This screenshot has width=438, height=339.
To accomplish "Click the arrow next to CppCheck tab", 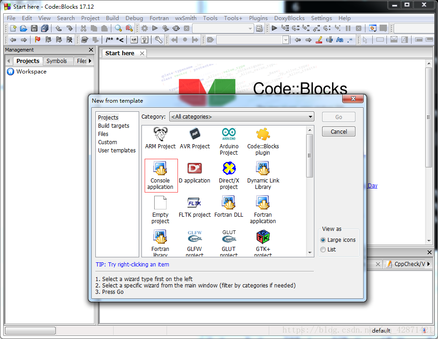I will pos(429,264).
